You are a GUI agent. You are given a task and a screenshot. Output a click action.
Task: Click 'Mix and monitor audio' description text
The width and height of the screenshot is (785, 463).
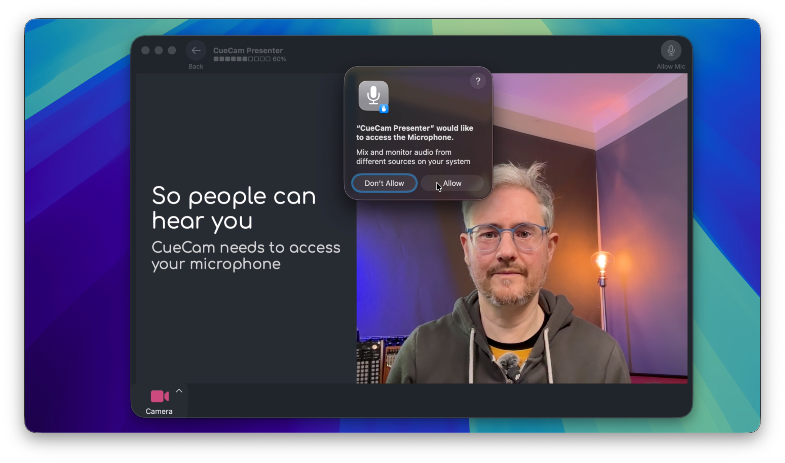pyautogui.click(x=413, y=157)
